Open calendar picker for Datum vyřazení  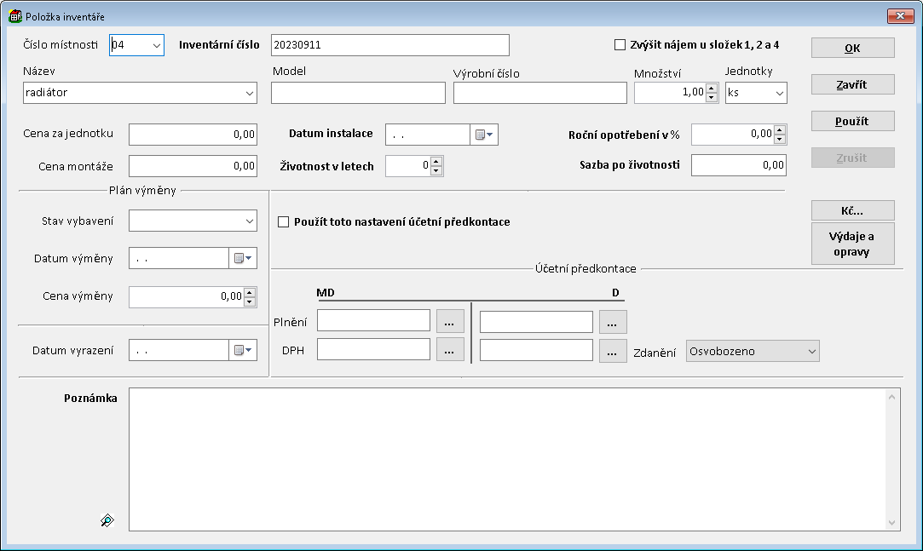(243, 350)
